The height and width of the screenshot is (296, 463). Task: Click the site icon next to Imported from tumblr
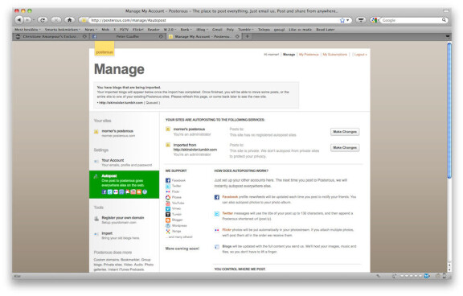click(168, 145)
